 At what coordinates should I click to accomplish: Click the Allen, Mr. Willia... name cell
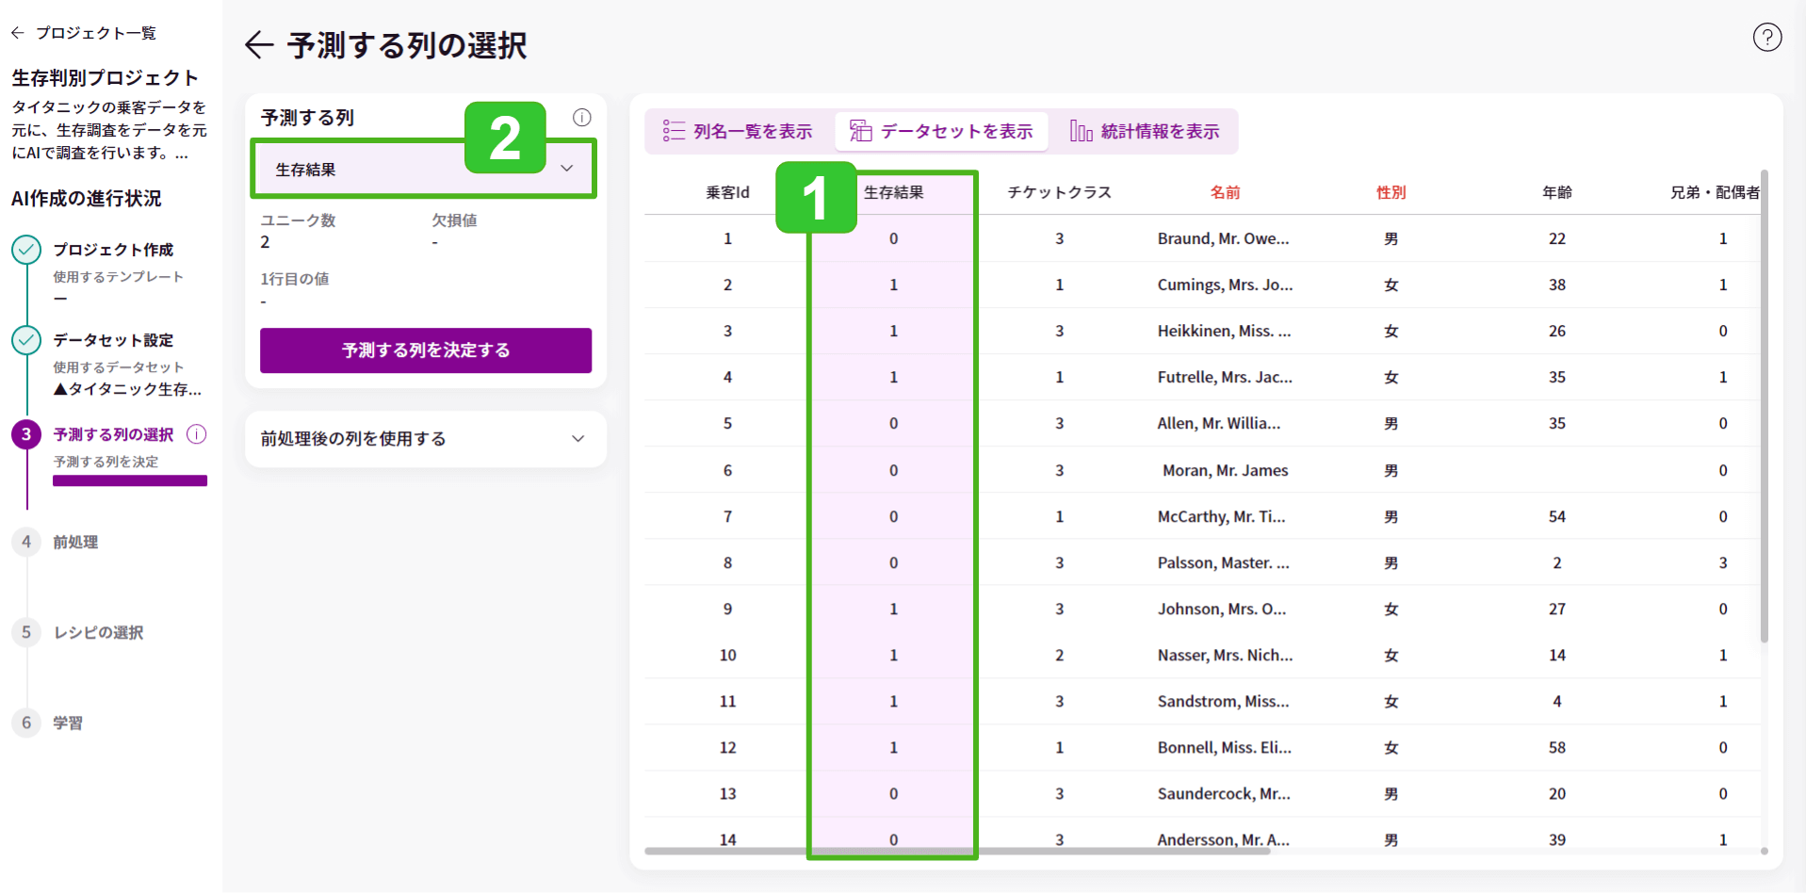pyautogui.click(x=1218, y=423)
